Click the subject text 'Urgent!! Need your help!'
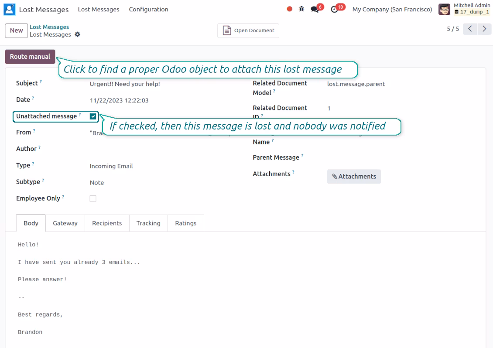This screenshot has width=493, height=348. 125,84
